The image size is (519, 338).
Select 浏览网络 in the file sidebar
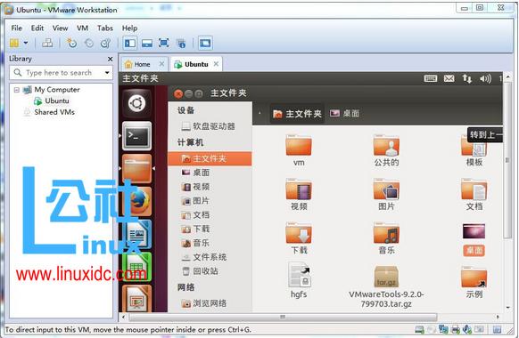click(x=204, y=303)
